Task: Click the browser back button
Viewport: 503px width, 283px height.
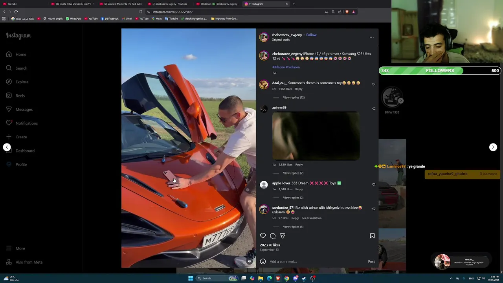Action: point(4,12)
